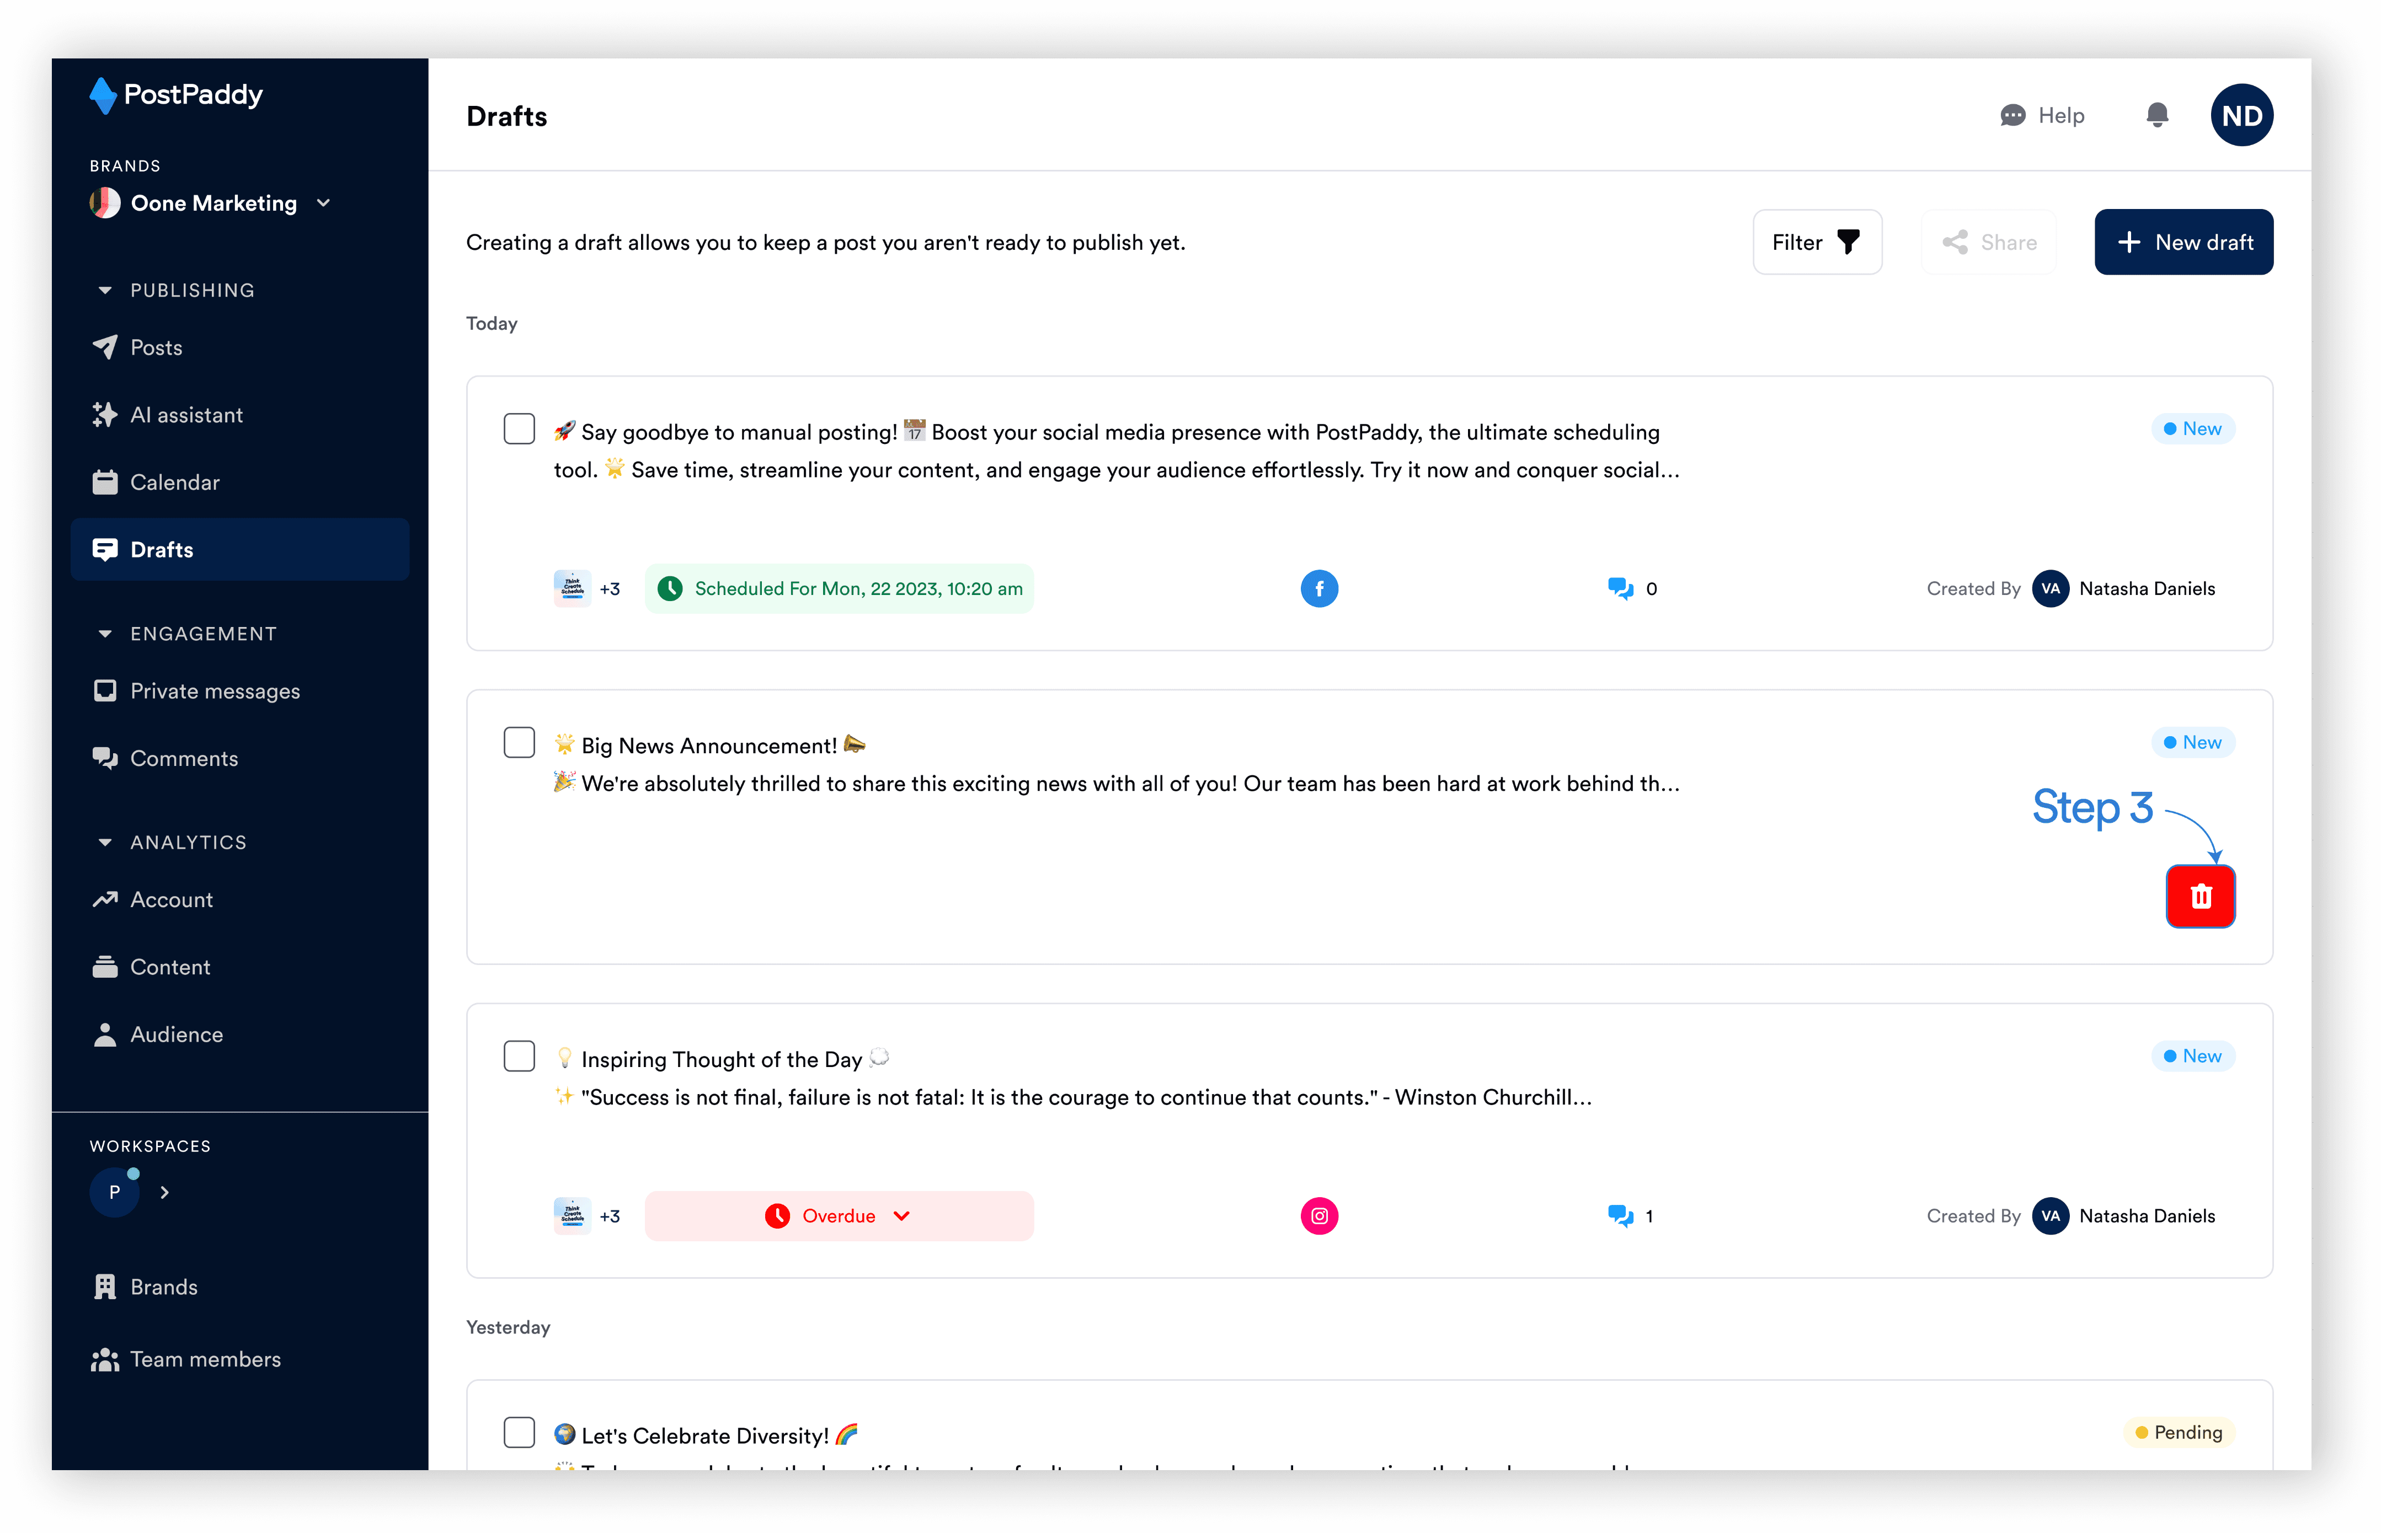Click the Facebook icon on first draft
This screenshot has width=2381, height=1533.
click(x=1318, y=588)
